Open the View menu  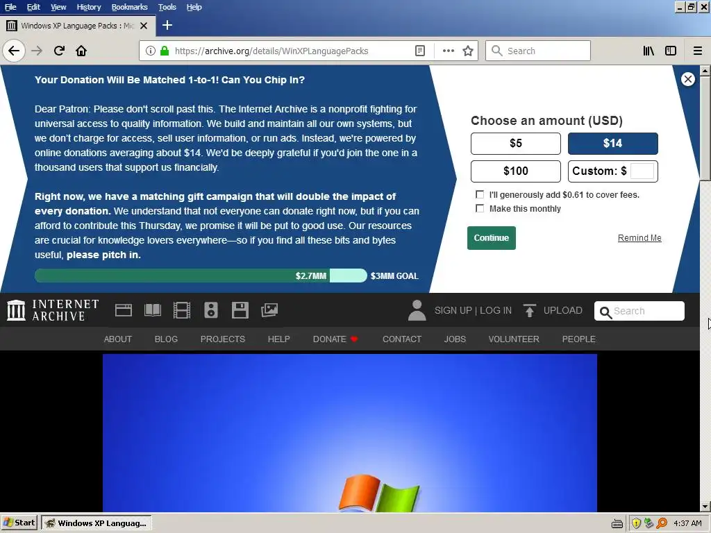58,7
